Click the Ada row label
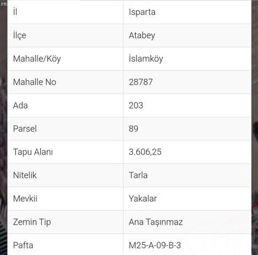This screenshot has width=258, height=255. tap(21, 105)
